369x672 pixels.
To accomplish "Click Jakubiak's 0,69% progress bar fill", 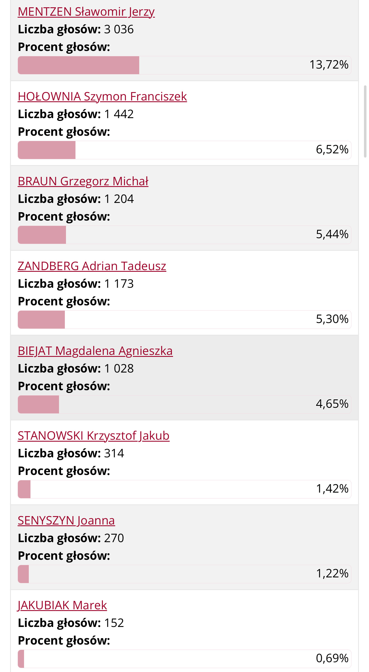I will [x=21, y=659].
